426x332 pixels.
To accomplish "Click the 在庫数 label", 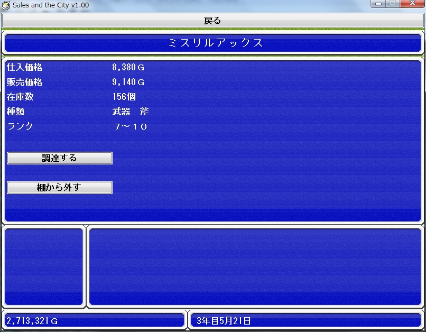I will (x=20, y=96).
